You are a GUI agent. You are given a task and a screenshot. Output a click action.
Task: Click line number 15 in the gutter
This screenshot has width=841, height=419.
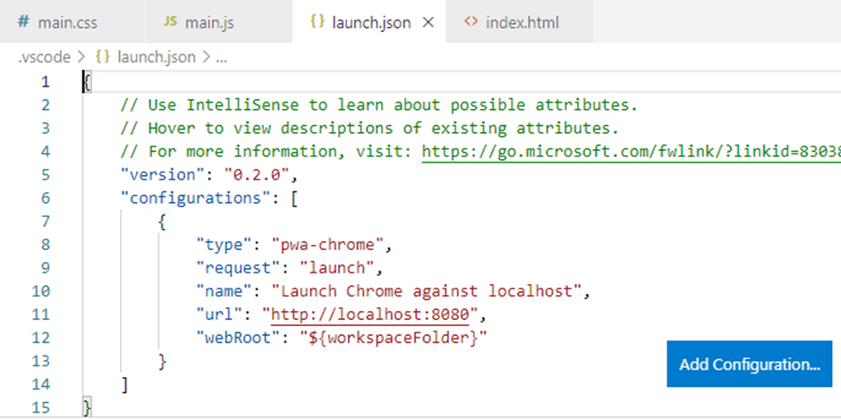coord(40,407)
